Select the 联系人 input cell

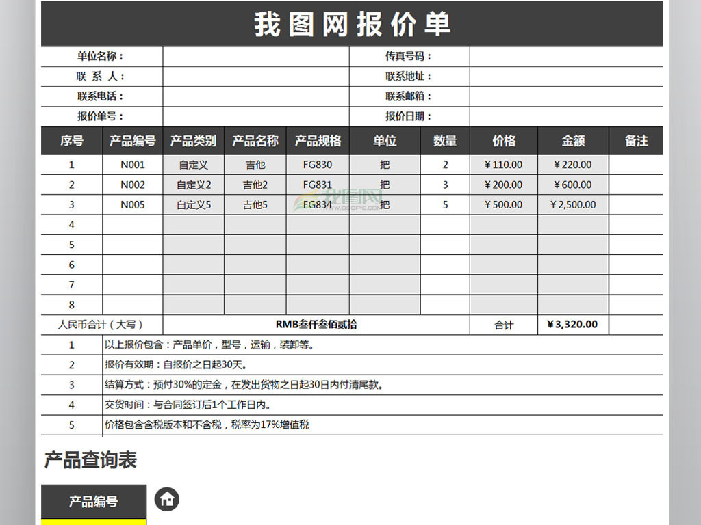pyautogui.click(x=256, y=77)
